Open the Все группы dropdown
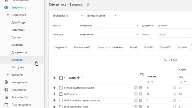This screenshot has width=192, height=108. tap(109, 25)
